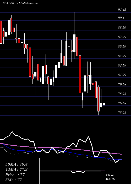The image size is (131, 184).
Task: Click the last white candlestick on the chart
Action: point(104,104)
